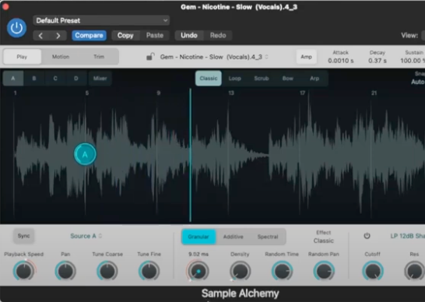Click the Pan knob
The image size is (425, 302).
[65, 271]
